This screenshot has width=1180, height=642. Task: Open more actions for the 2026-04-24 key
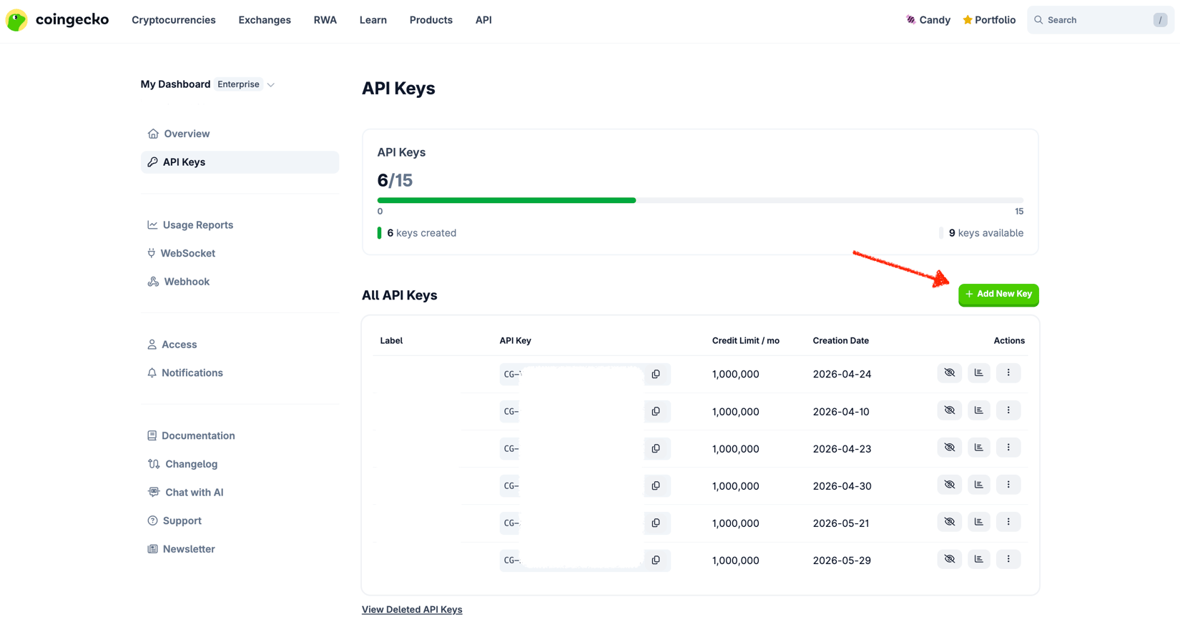point(1008,372)
